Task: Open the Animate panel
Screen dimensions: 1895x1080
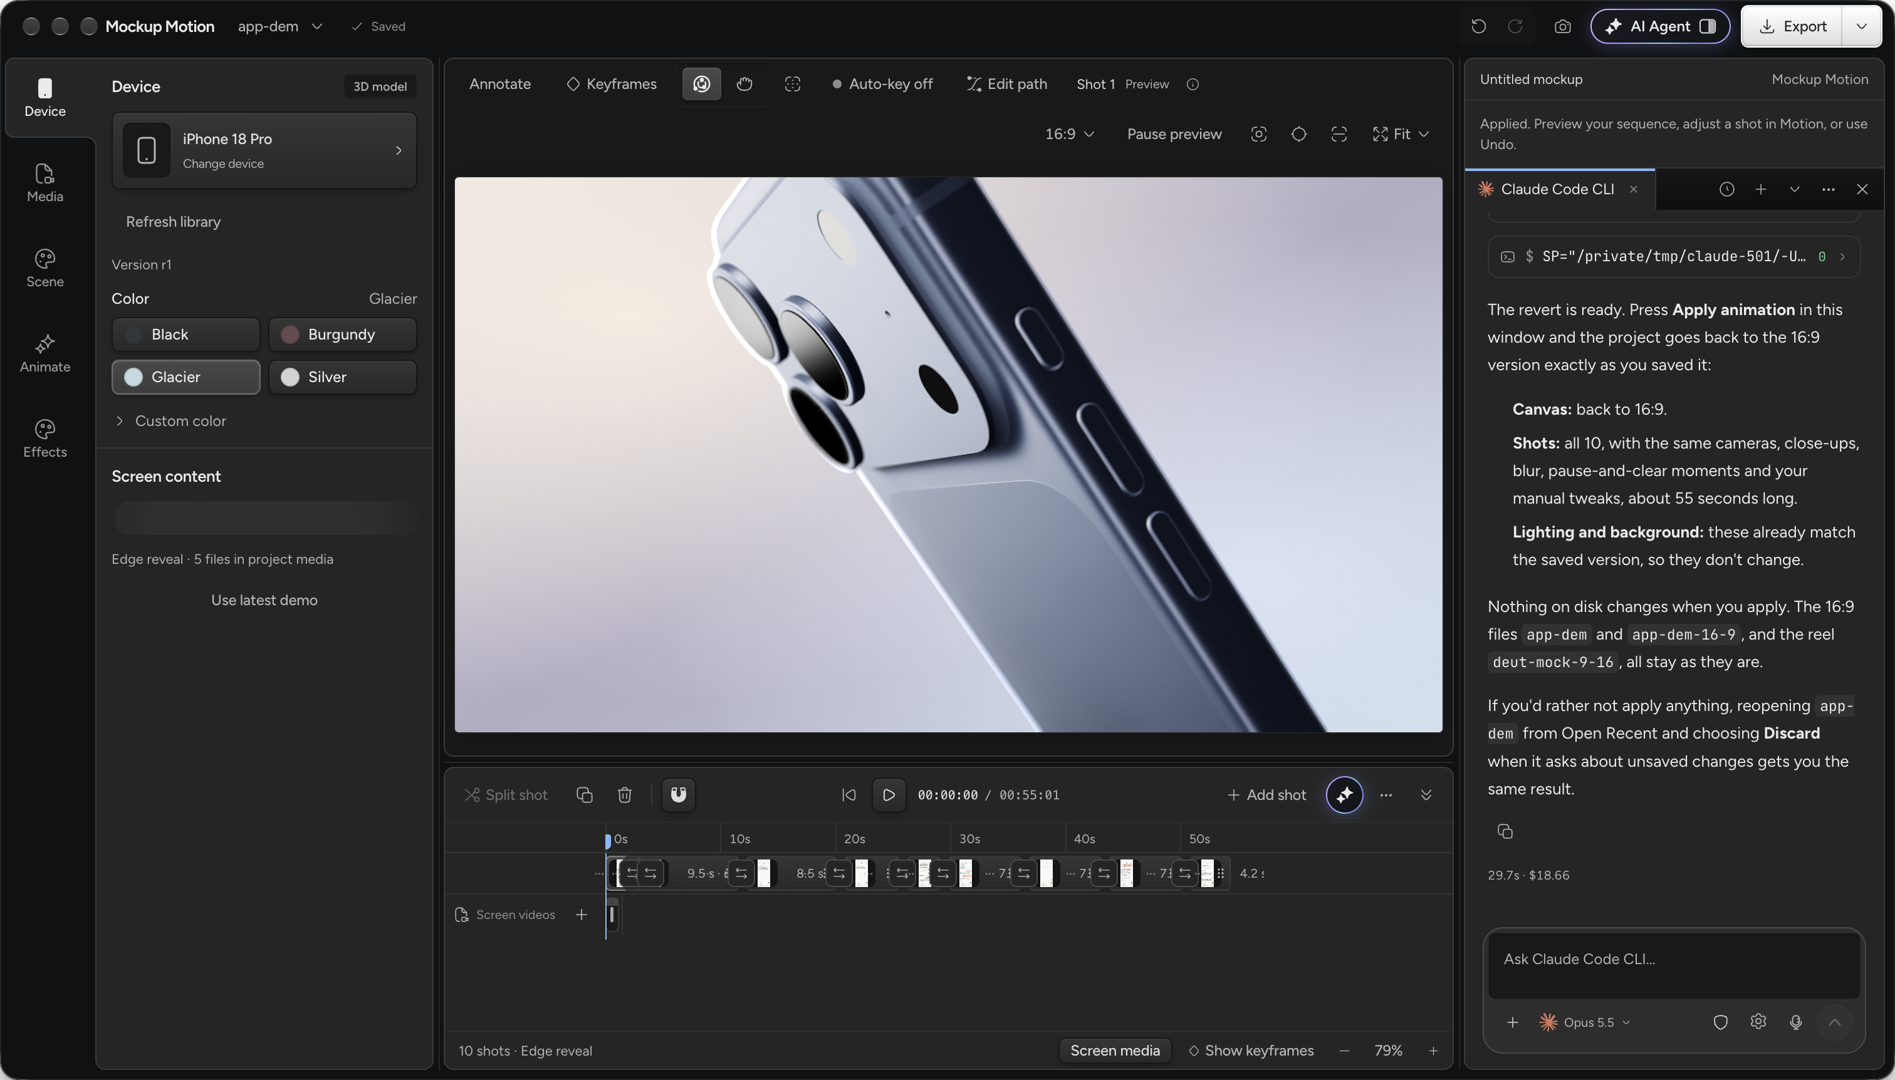Action: (44, 353)
